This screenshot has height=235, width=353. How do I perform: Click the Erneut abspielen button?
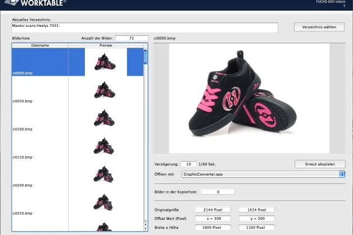320,164
